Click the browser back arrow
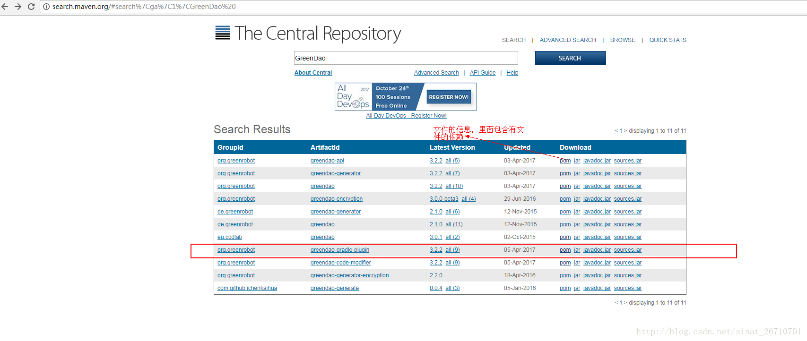Image resolution: width=807 pixels, height=341 pixels. tap(5, 7)
